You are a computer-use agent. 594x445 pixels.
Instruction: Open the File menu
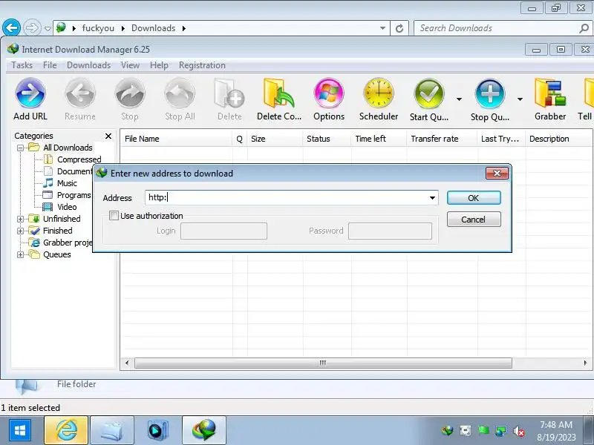click(50, 65)
